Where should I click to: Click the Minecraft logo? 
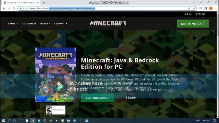click(108, 24)
